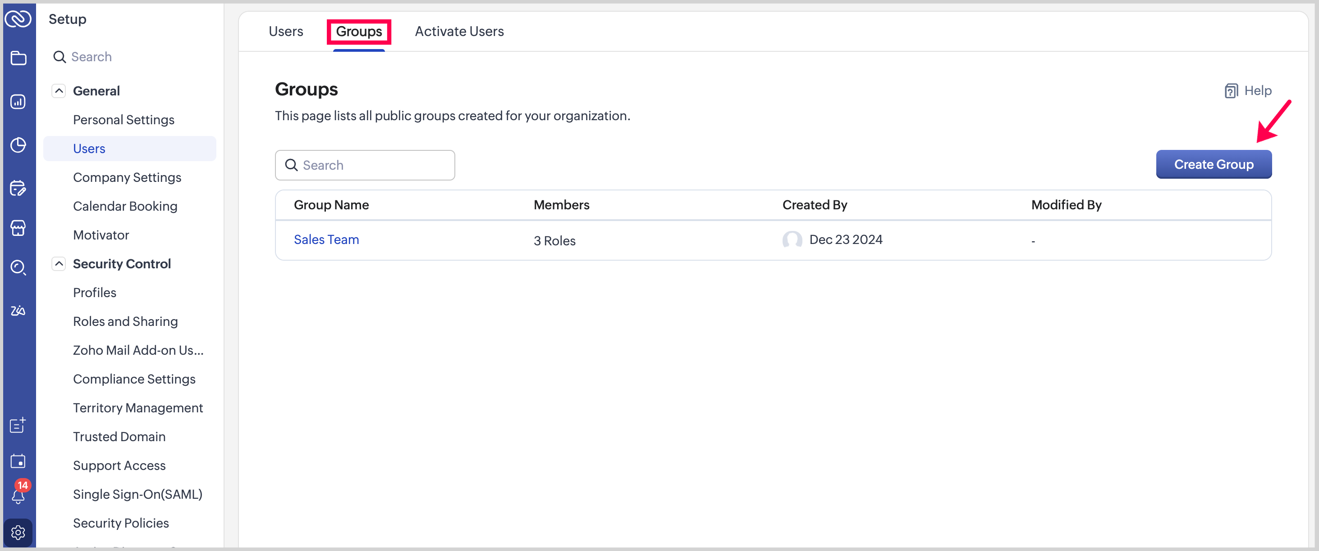Collapse the Security Control section chevron
Viewport: 1319px width, 551px height.
[x=59, y=264]
